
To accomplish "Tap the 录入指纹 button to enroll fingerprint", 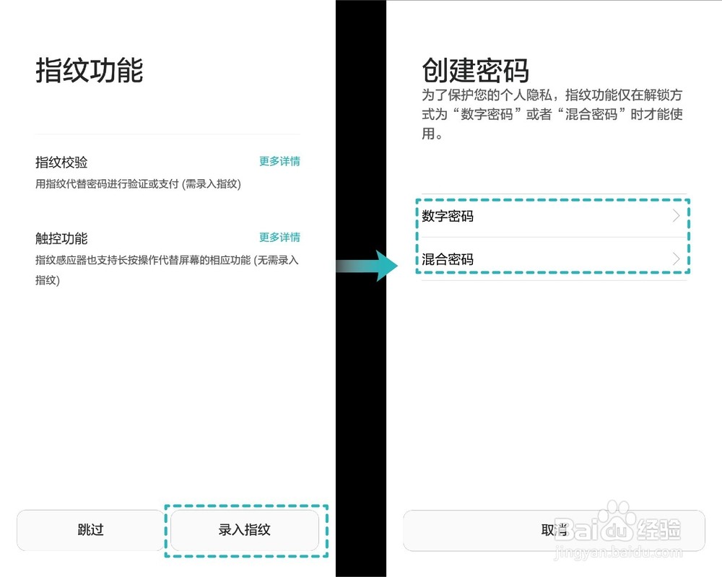I will click(x=246, y=529).
